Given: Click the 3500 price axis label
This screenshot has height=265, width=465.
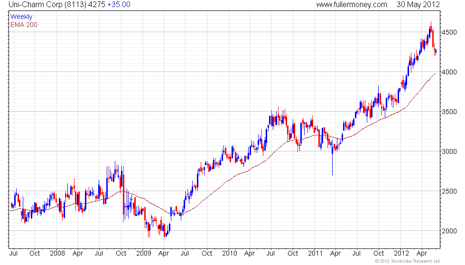Looking at the screenshot, I should point(449,112).
